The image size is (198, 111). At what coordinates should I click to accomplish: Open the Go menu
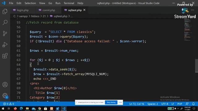50,3
